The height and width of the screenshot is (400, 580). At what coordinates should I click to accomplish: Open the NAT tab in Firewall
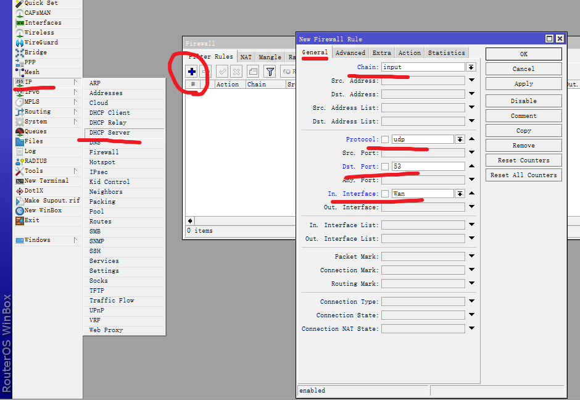246,57
